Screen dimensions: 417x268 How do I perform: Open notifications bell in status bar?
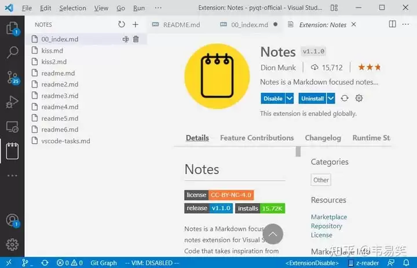pyautogui.click(x=406, y=263)
